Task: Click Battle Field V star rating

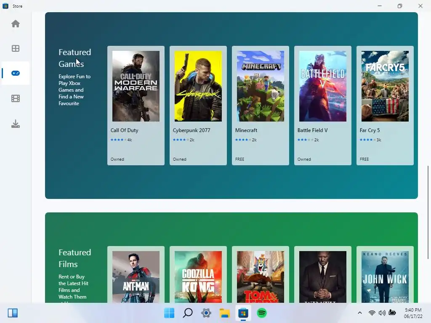Action: (306, 140)
